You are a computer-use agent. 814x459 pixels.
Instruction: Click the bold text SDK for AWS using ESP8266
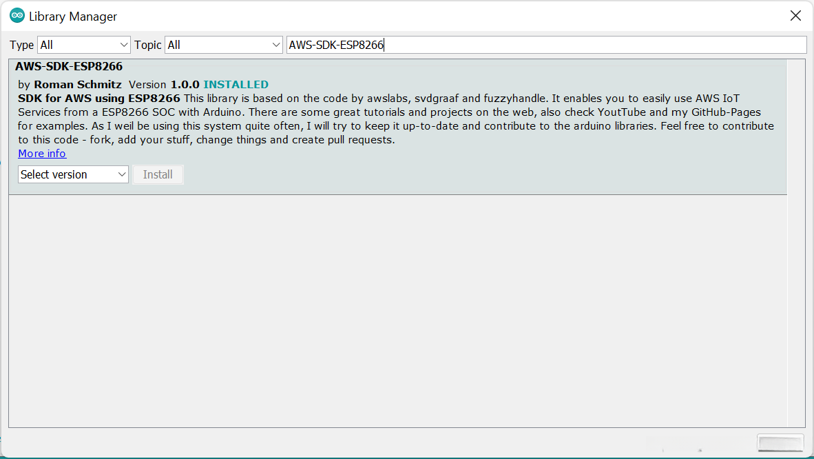[99, 99]
